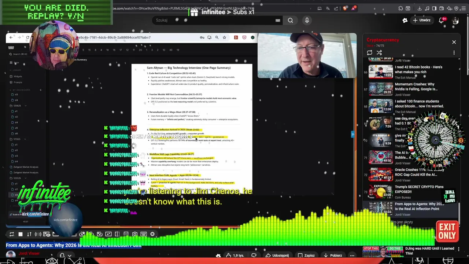Click the Udostępnij share button
Screen dimensions: 469x264
277,256
